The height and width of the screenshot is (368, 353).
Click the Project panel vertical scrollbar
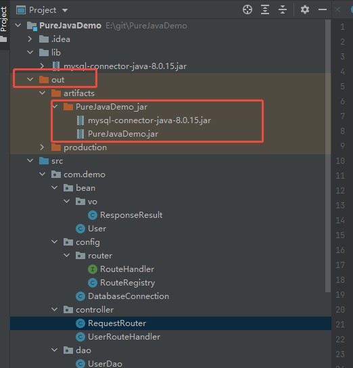pos(328,156)
